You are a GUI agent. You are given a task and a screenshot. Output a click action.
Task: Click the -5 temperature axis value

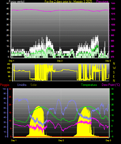pos(112,136)
